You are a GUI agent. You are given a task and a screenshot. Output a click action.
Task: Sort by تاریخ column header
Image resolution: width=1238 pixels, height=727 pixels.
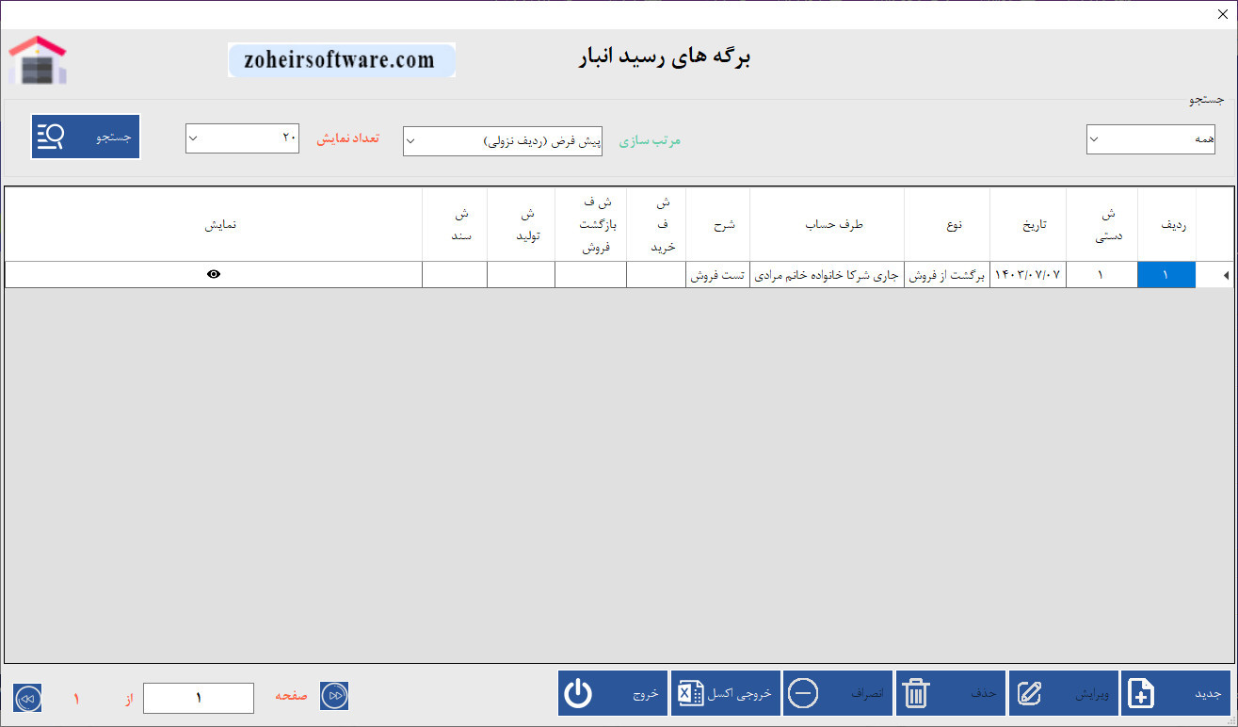[1028, 224]
